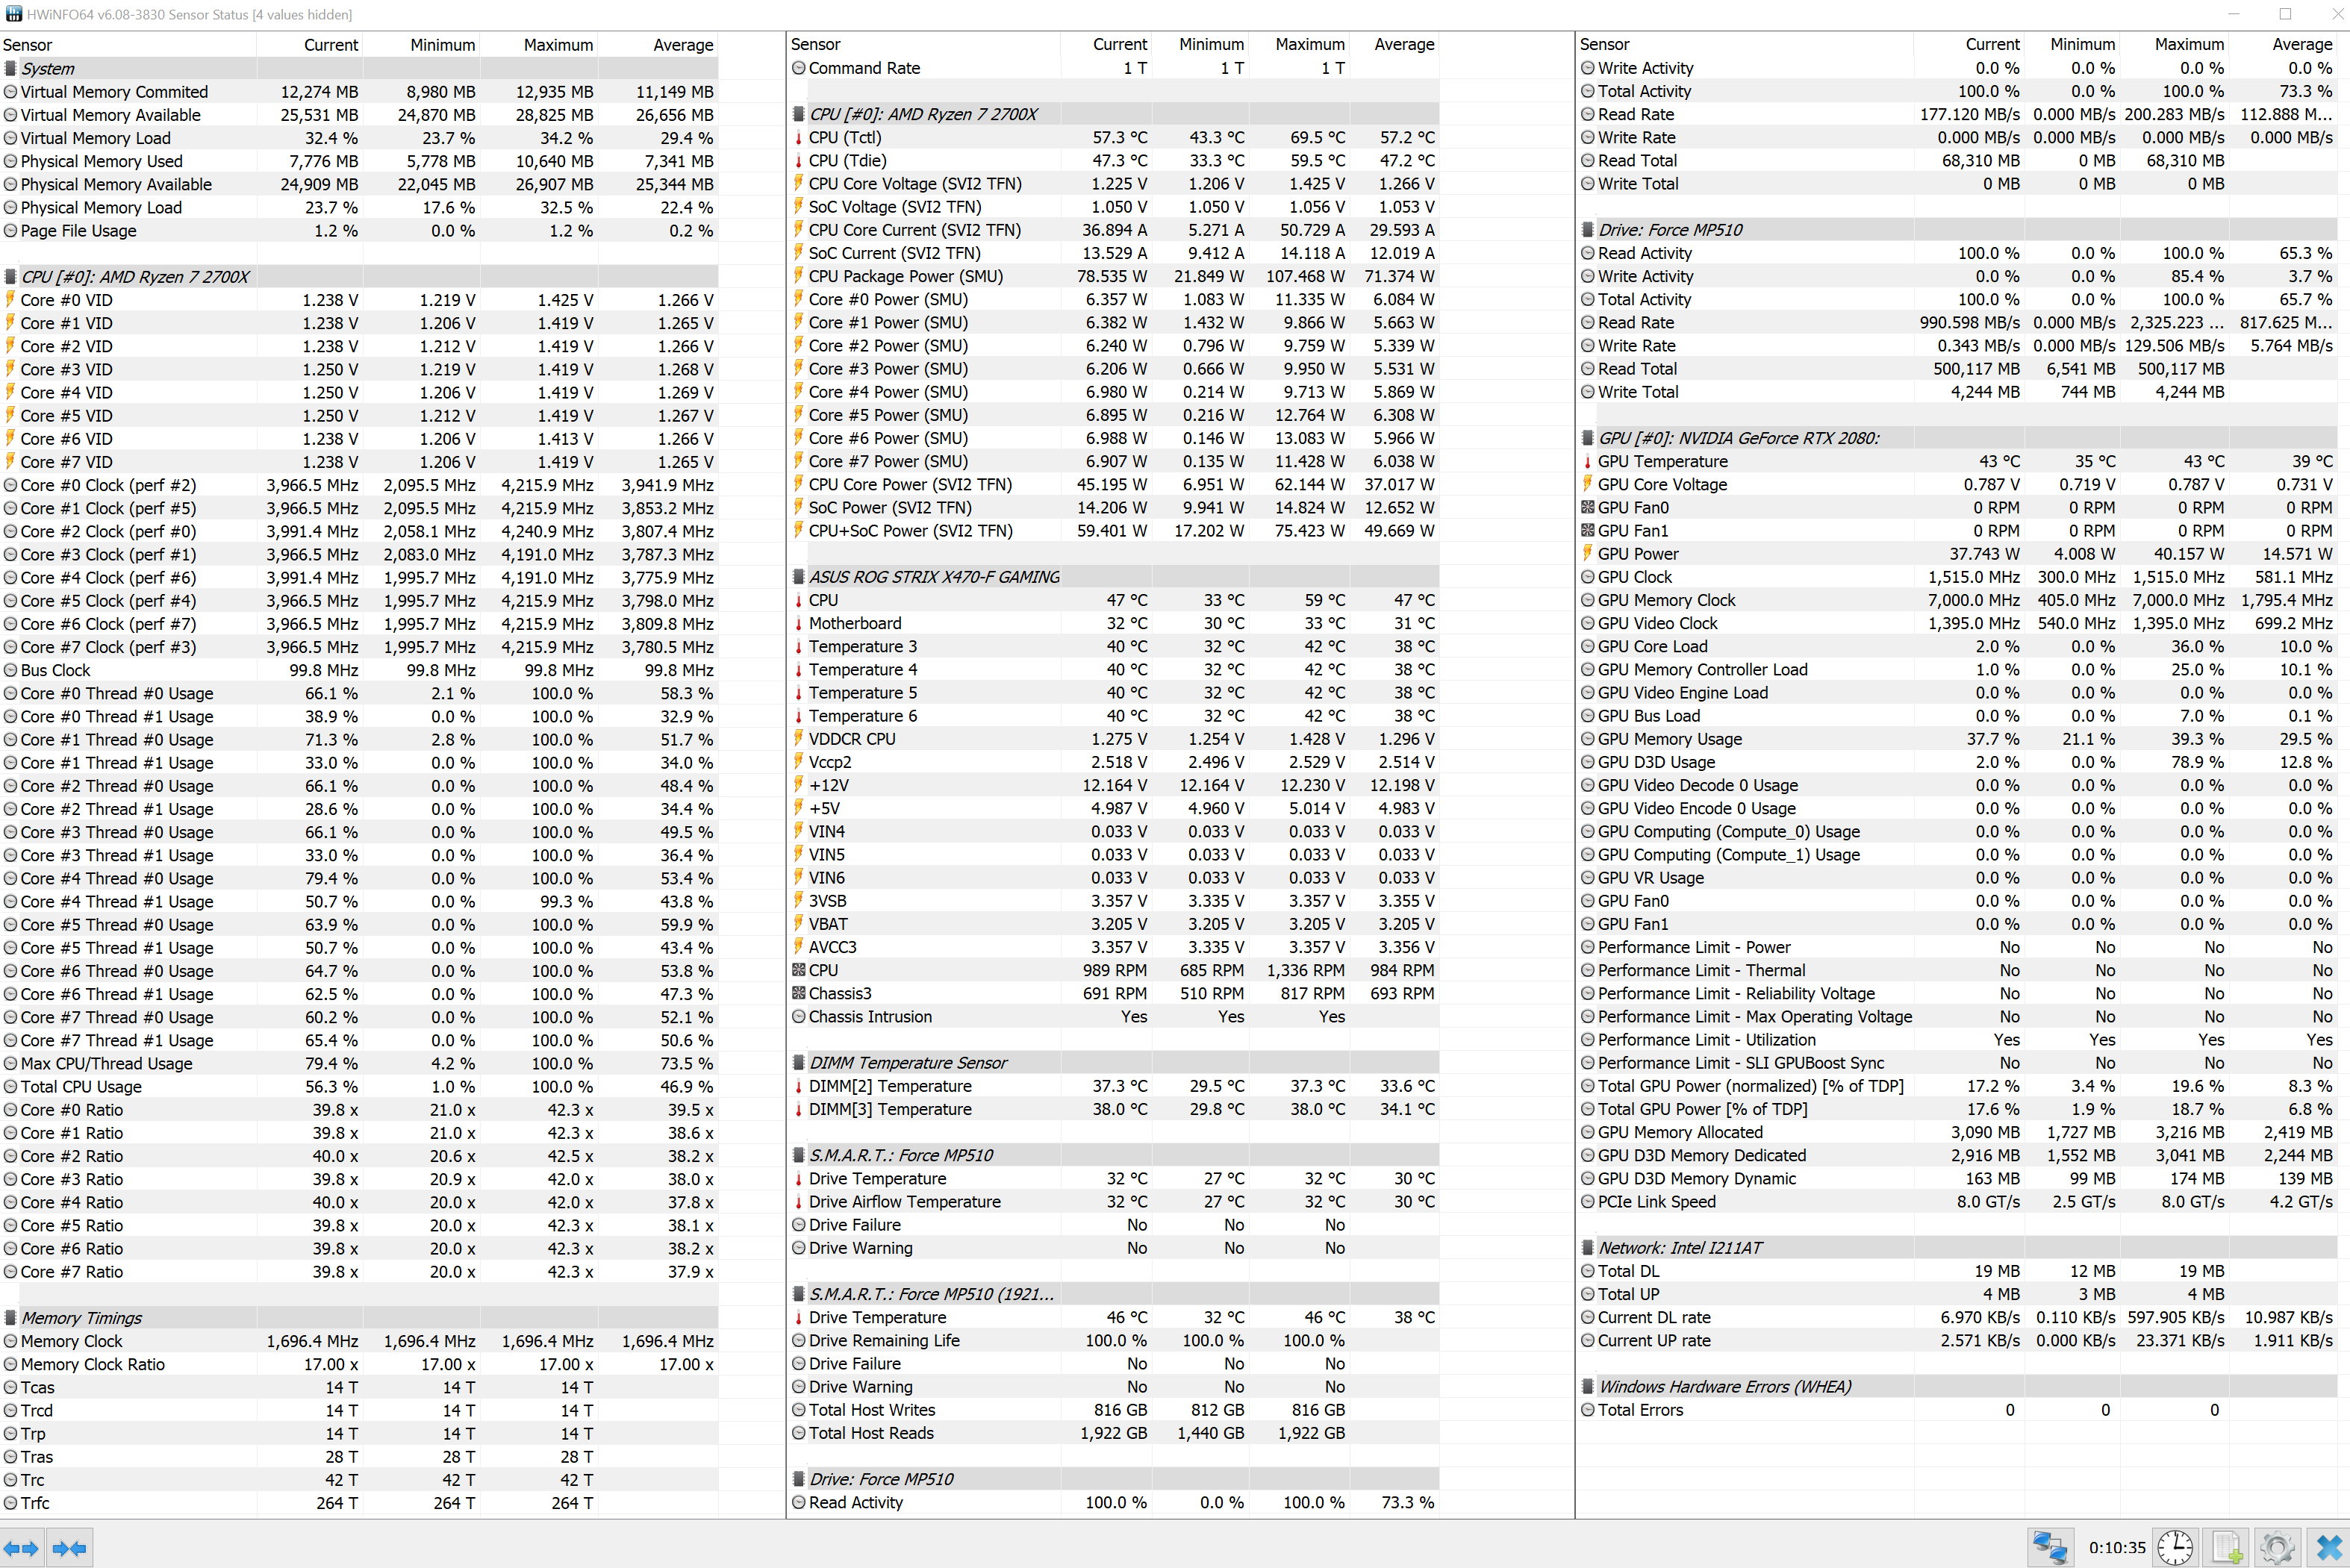Reset min/max values with clock icon

click(x=2175, y=1547)
